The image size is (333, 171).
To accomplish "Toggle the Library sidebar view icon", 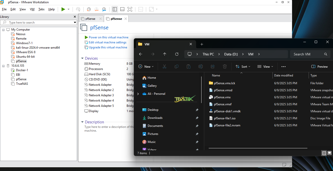I will point(115,9).
